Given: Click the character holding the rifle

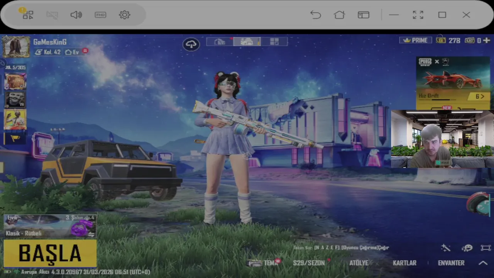Looking at the screenshot, I should click(x=228, y=147).
